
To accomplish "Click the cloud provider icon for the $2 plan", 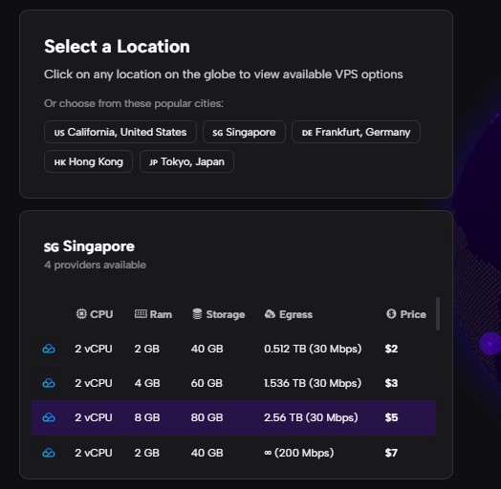I will point(49,349).
